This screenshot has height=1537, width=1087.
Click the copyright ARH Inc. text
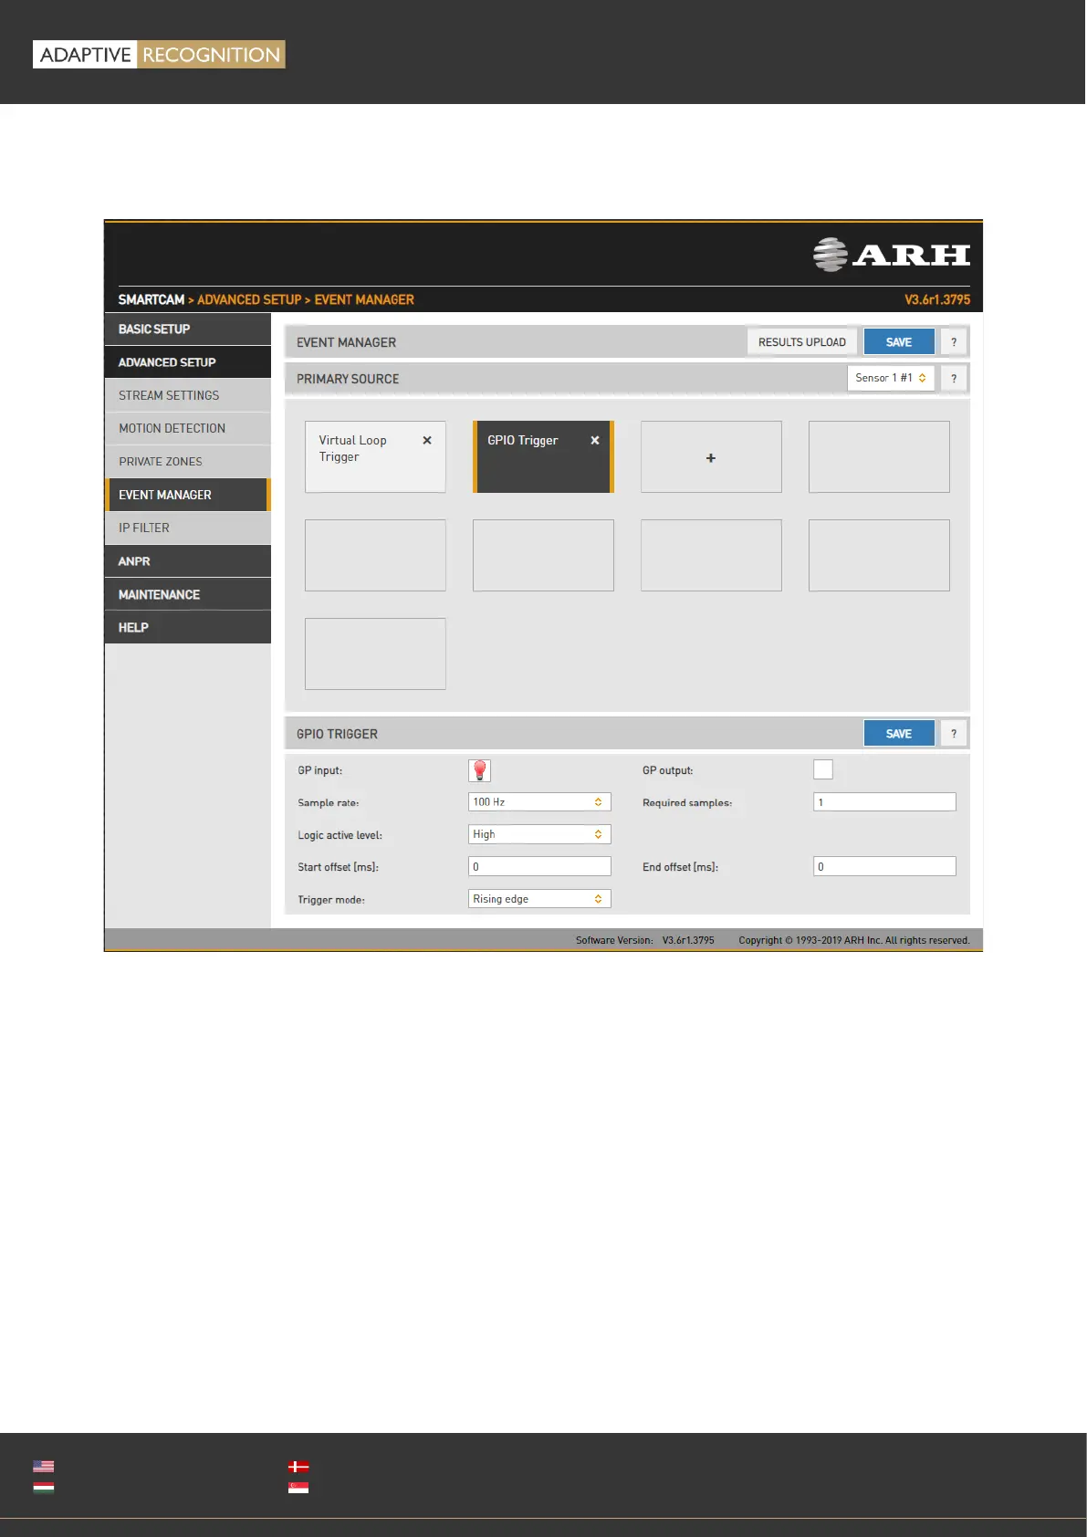(x=854, y=940)
